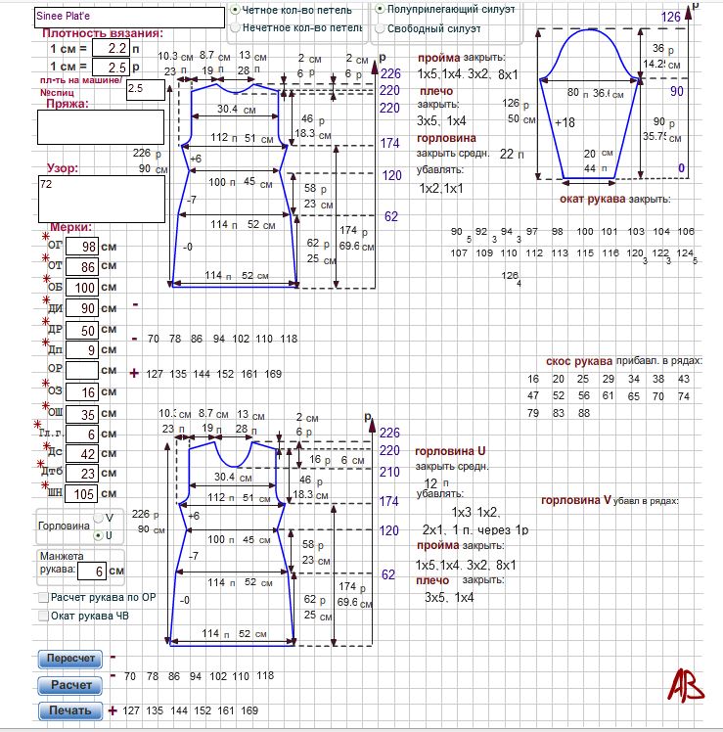
Task: Click the Печать button
Action: [70, 710]
